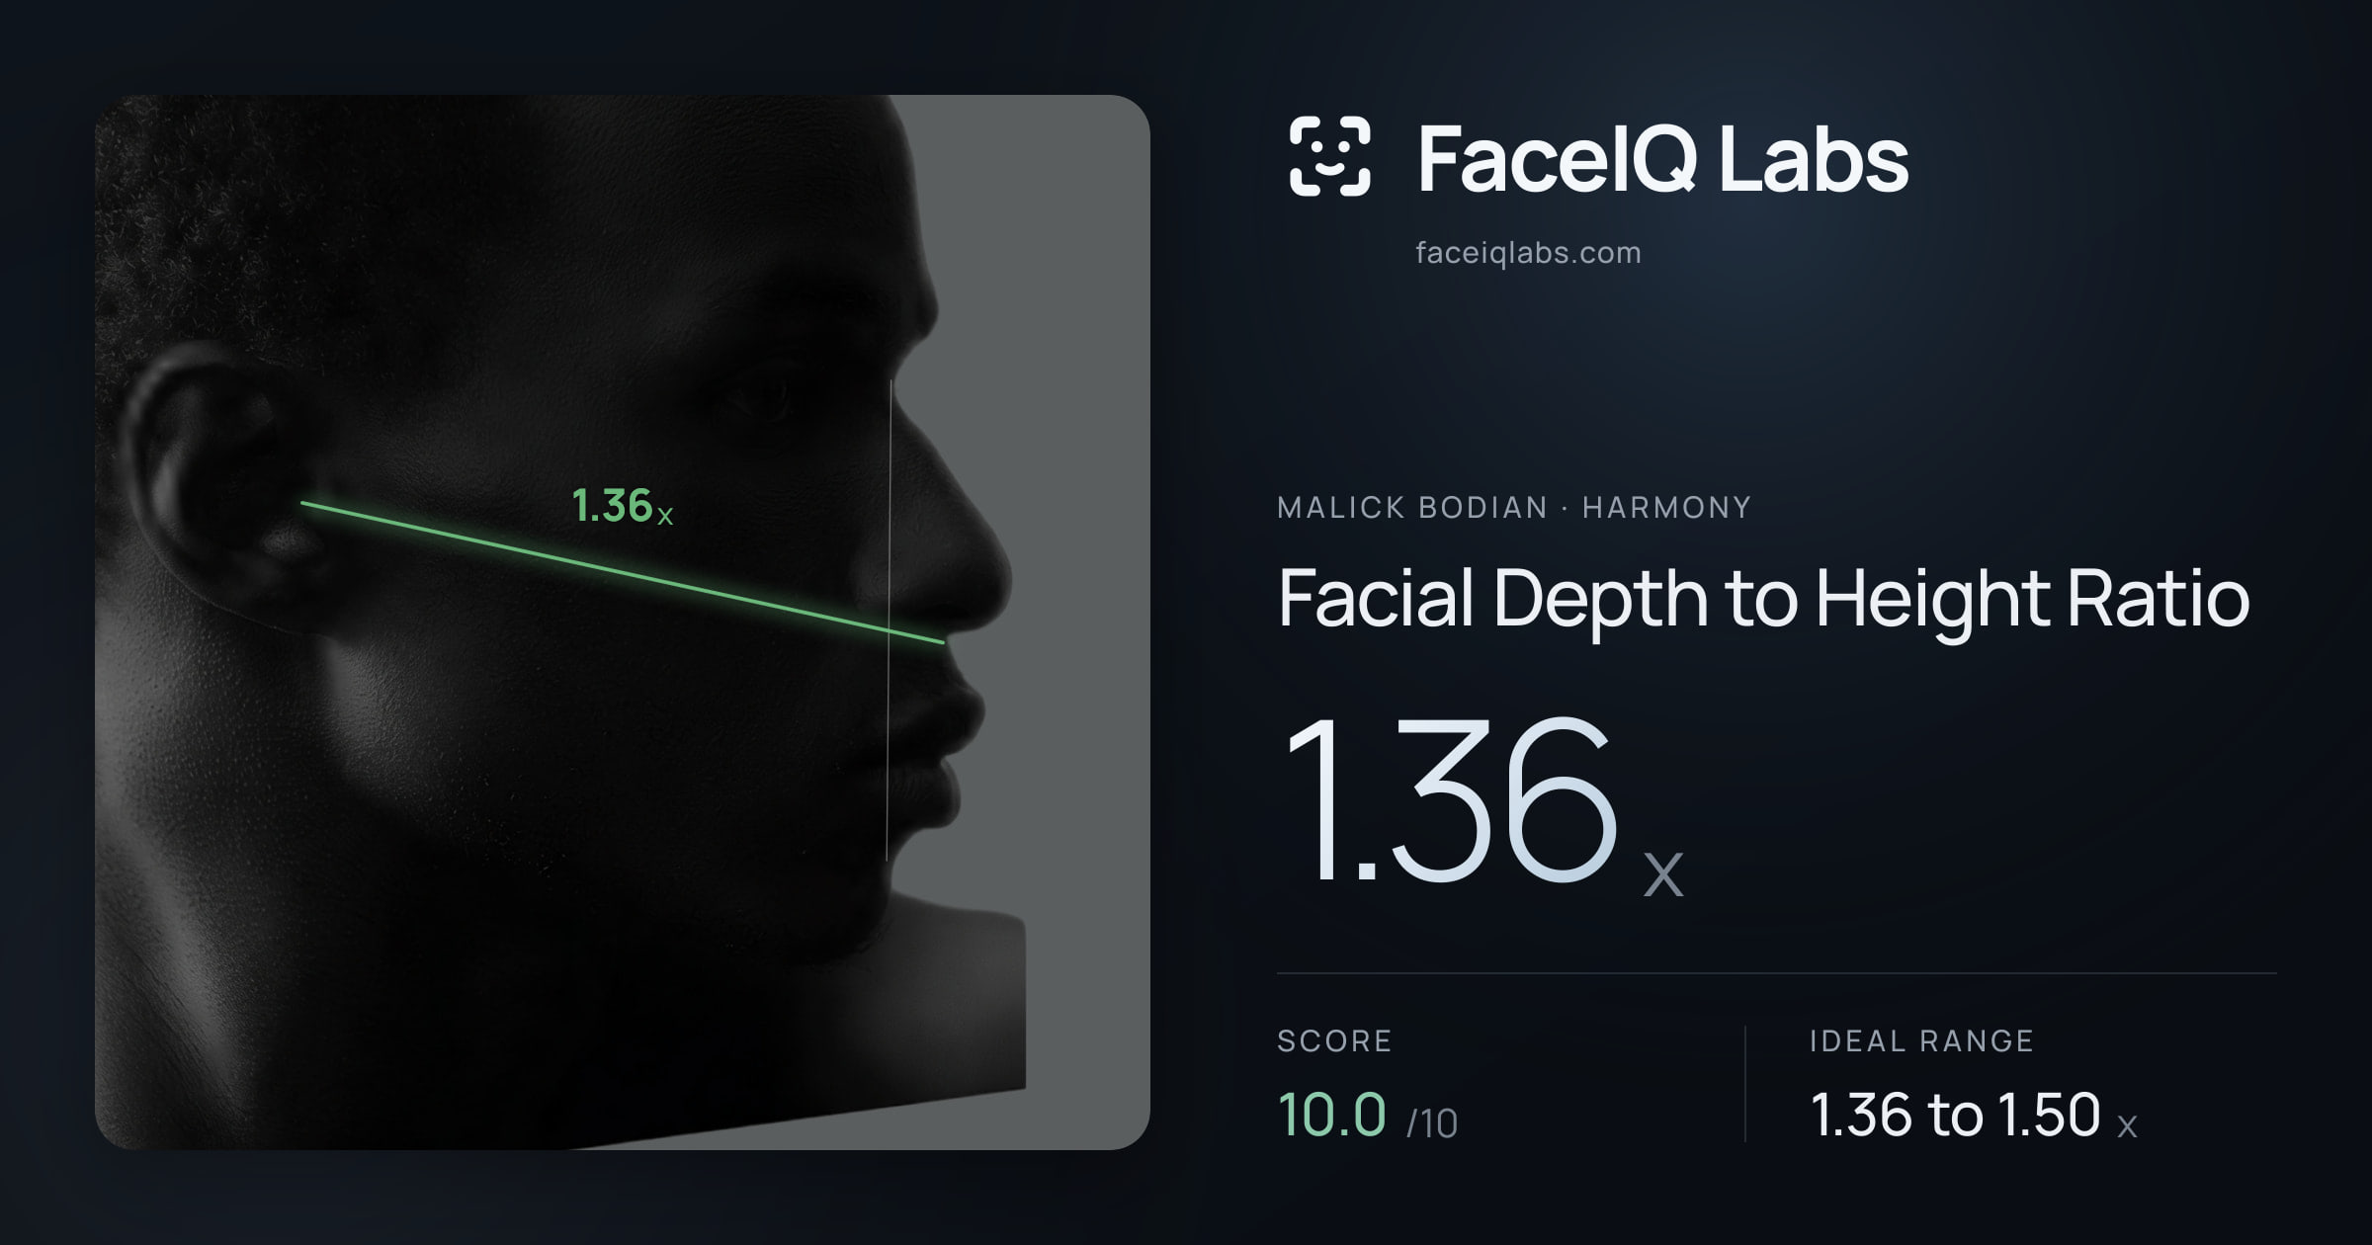Click the FaceIQ Labs face-scan logo icon
The image size is (2372, 1245).
tap(1329, 156)
